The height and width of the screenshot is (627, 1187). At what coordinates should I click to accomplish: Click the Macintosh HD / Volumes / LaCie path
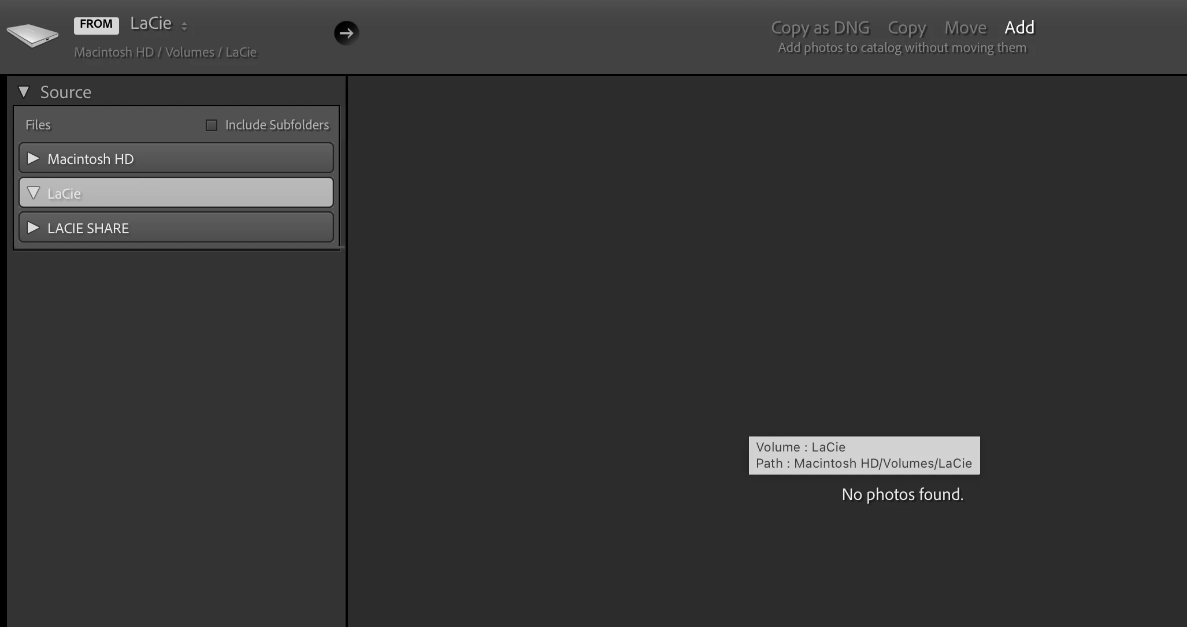pos(165,53)
